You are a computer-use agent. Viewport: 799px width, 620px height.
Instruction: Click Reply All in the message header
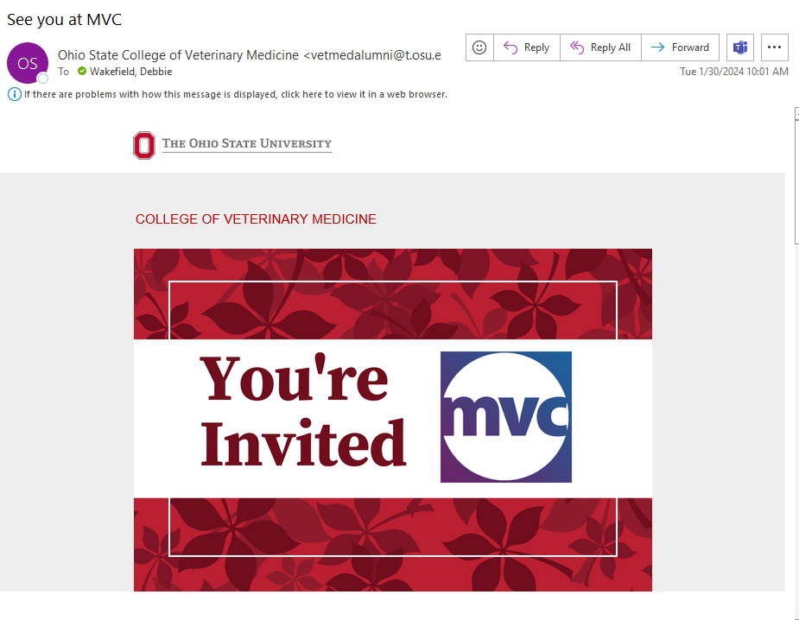pos(600,47)
